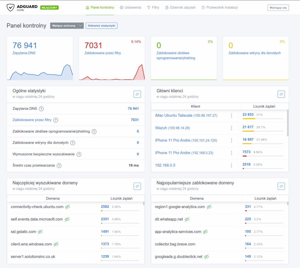
Task: Click blocked count 331
Action: 248,207
